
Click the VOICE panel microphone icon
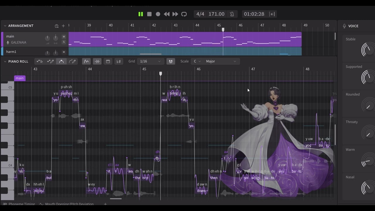click(x=344, y=26)
